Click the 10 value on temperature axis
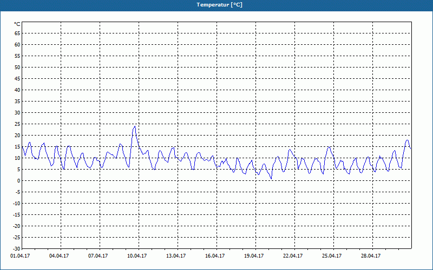 point(17,158)
